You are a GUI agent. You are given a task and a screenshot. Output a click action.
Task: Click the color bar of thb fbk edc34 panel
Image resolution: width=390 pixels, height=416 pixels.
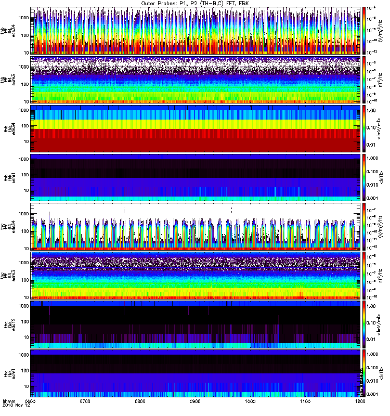(x=364, y=128)
